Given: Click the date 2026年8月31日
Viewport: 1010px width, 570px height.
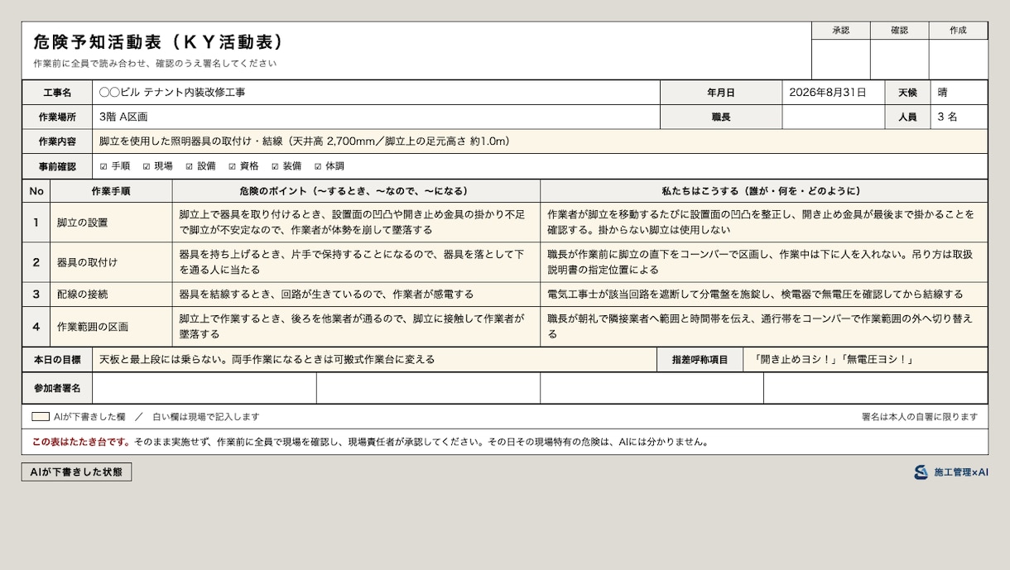Looking at the screenshot, I should pos(828,93).
